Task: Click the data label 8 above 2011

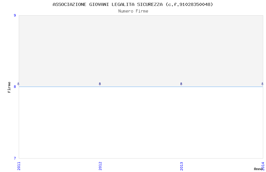Action: (18, 84)
